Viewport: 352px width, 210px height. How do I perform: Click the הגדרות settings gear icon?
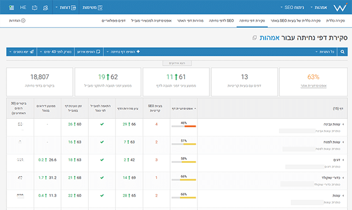pos(23,21)
